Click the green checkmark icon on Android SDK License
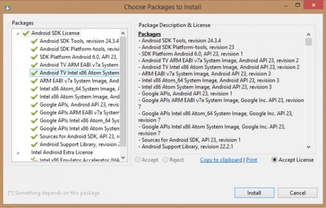Image resolution: width=326 pixels, height=208 pixels. click(26, 33)
